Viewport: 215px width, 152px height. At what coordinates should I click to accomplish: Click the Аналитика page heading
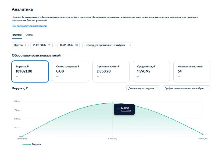22,9
